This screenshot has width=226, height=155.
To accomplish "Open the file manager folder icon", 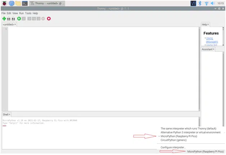I will coord(18,3).
